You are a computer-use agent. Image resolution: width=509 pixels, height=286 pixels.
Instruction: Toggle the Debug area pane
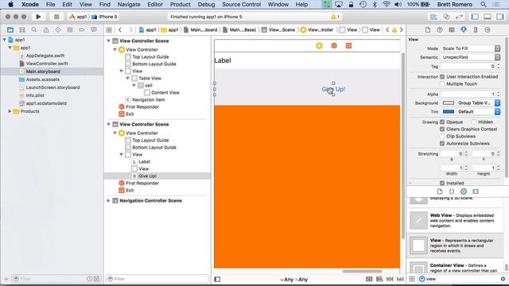click(488, 17)
